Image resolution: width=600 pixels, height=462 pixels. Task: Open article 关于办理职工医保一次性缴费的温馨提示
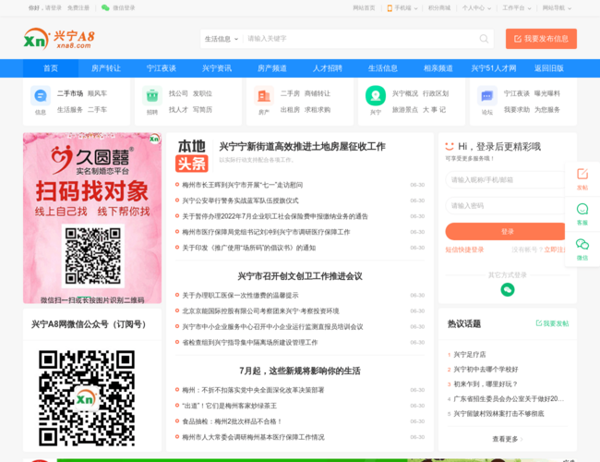point(240,296)
